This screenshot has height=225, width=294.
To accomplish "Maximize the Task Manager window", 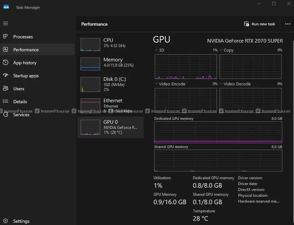I will (x=274, y=4).
